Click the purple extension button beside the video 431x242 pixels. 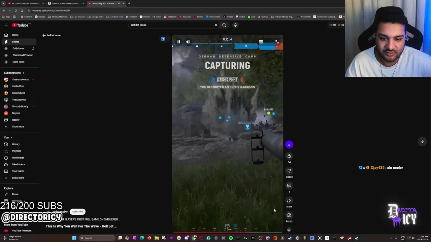click(x=289, y=145)
